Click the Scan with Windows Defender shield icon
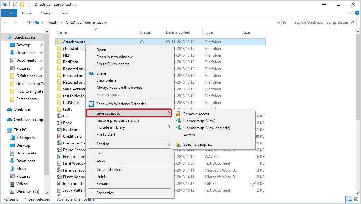This screenshot has height=204, width=361. [91, 104]
